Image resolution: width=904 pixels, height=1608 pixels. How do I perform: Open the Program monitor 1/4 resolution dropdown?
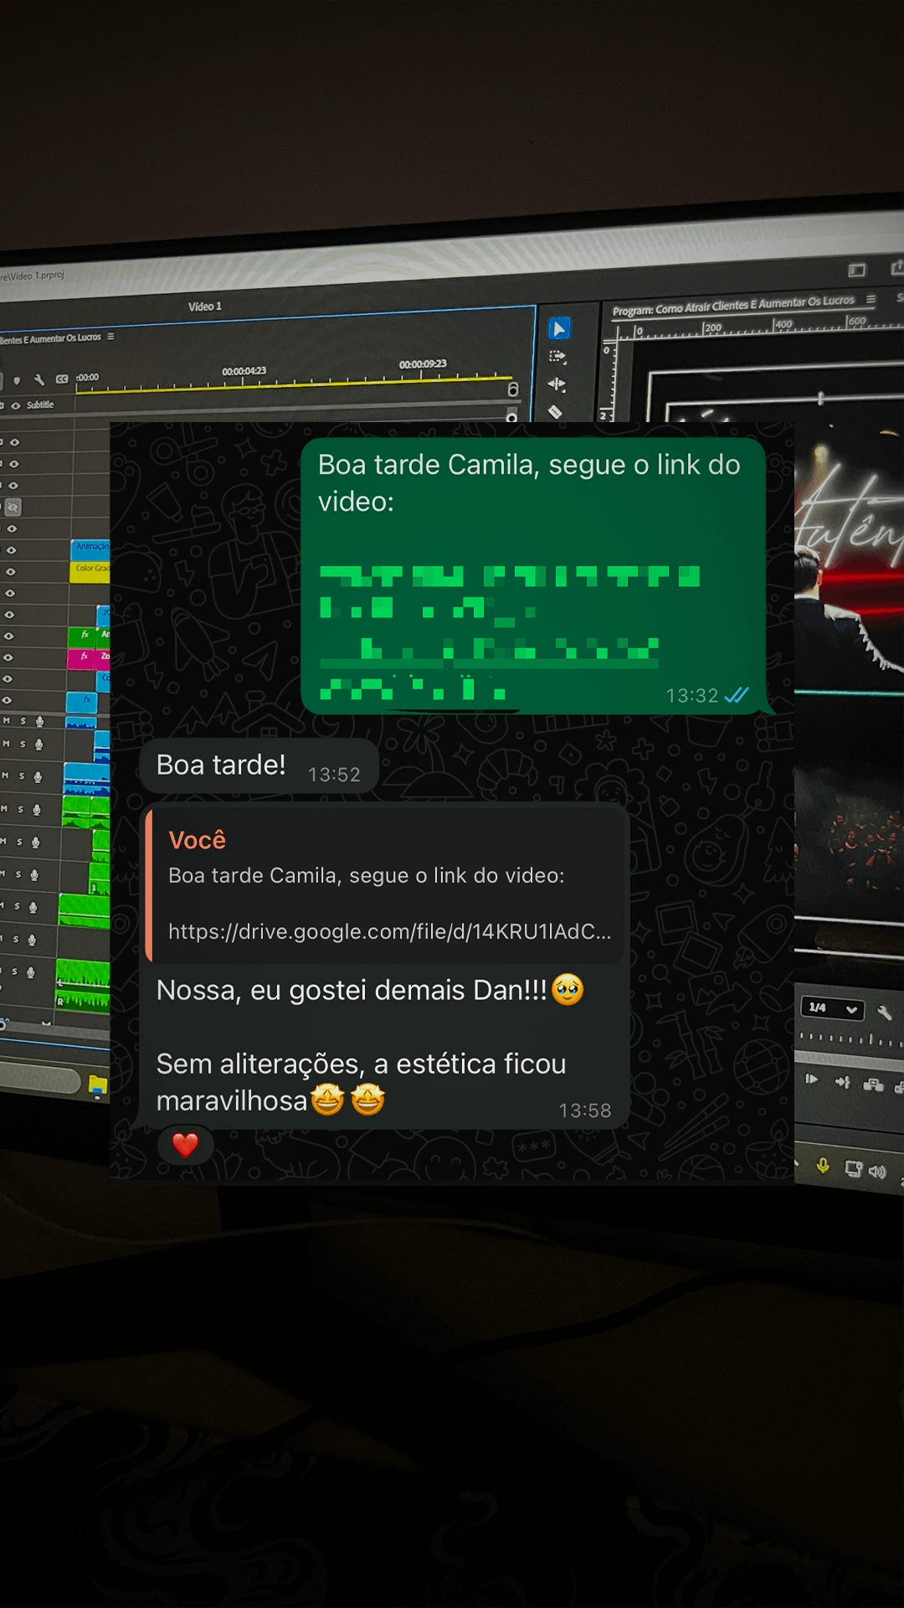pyautogui.click(x=831, y=1008)
